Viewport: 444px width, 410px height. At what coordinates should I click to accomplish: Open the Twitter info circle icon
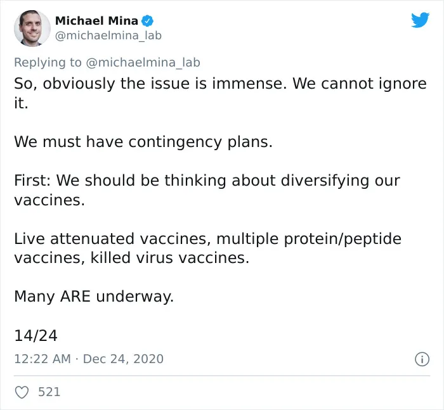pos(422,359)
